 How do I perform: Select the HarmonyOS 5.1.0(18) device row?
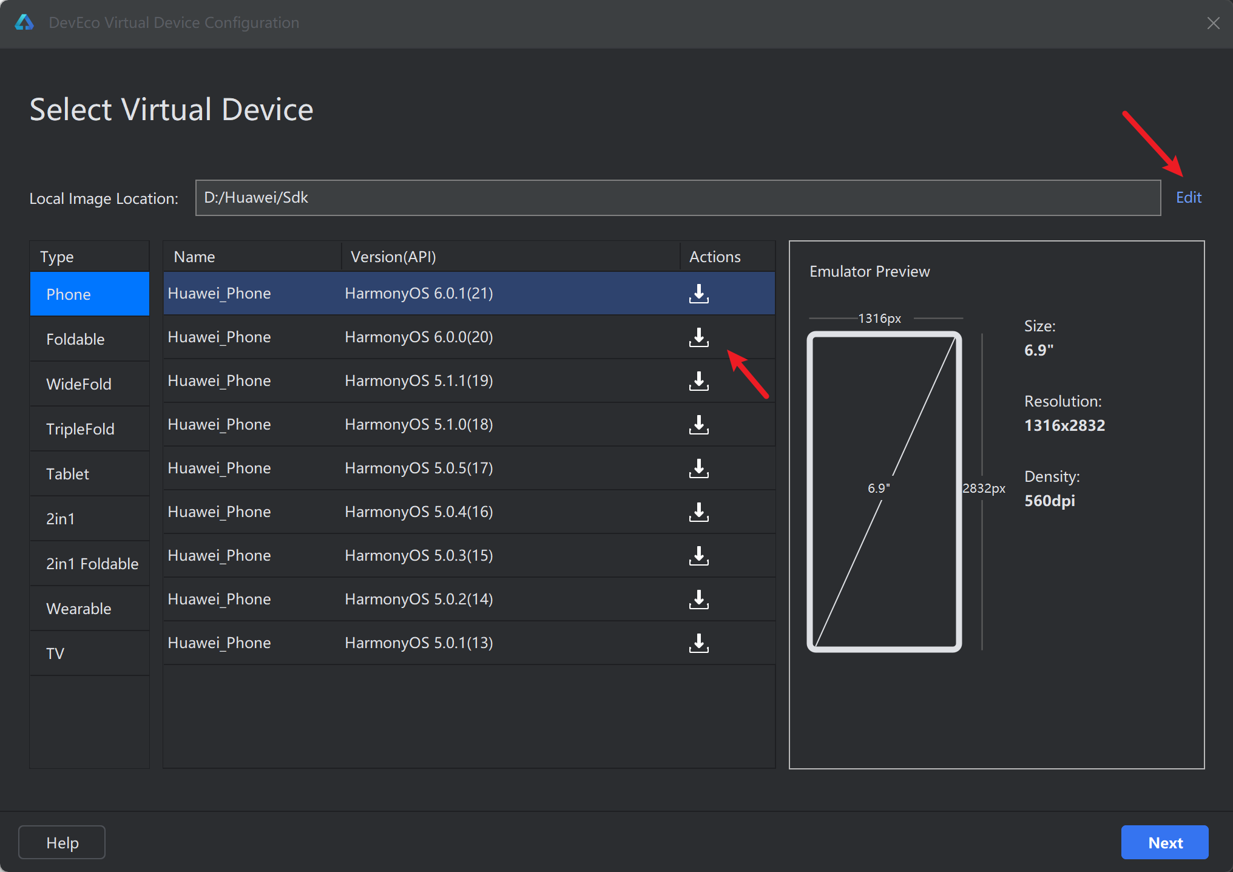pyautogui.click(x=419, y=425)
